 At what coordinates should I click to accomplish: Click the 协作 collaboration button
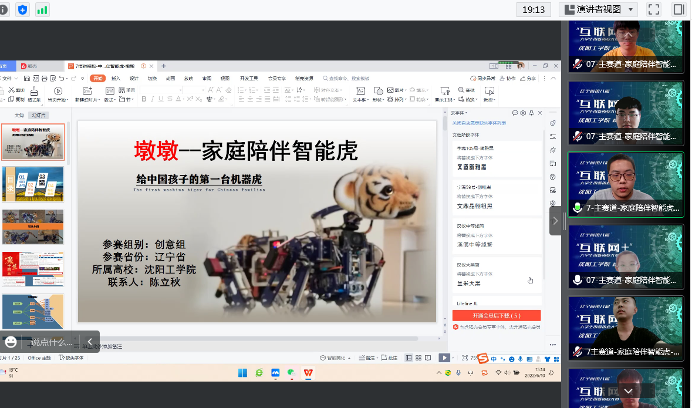point(508,78)
